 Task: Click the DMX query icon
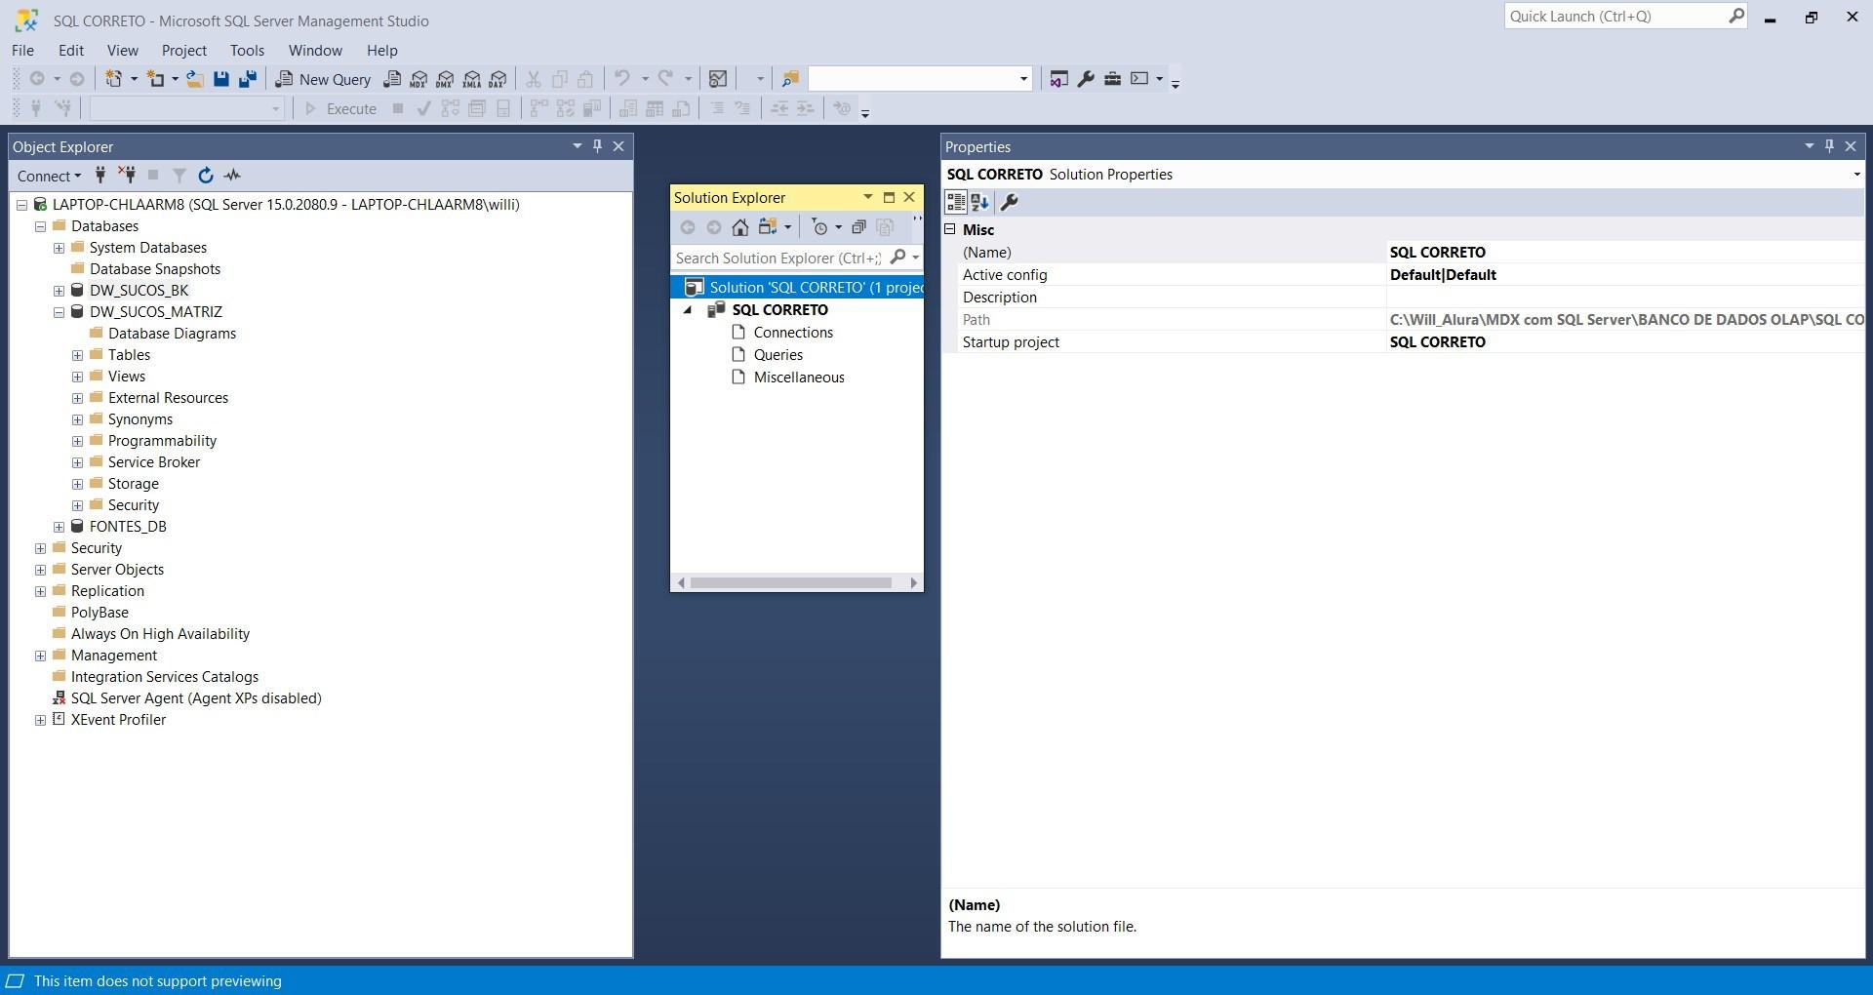pos(445,79)
